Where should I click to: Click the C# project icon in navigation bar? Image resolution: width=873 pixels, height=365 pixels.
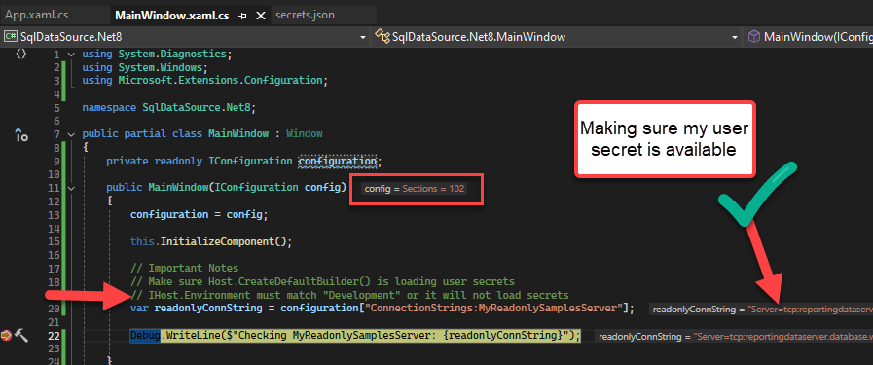tap(11, 37)
